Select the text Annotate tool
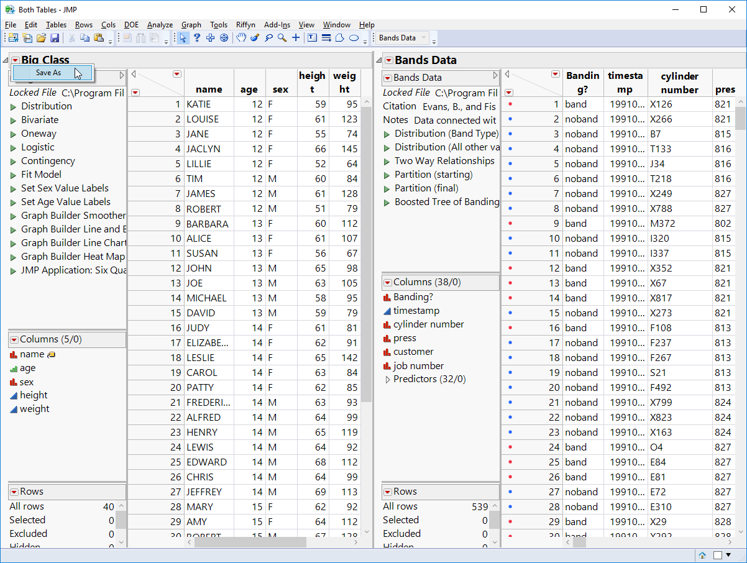This screenshot has width=747, height=563. (312, 38)
